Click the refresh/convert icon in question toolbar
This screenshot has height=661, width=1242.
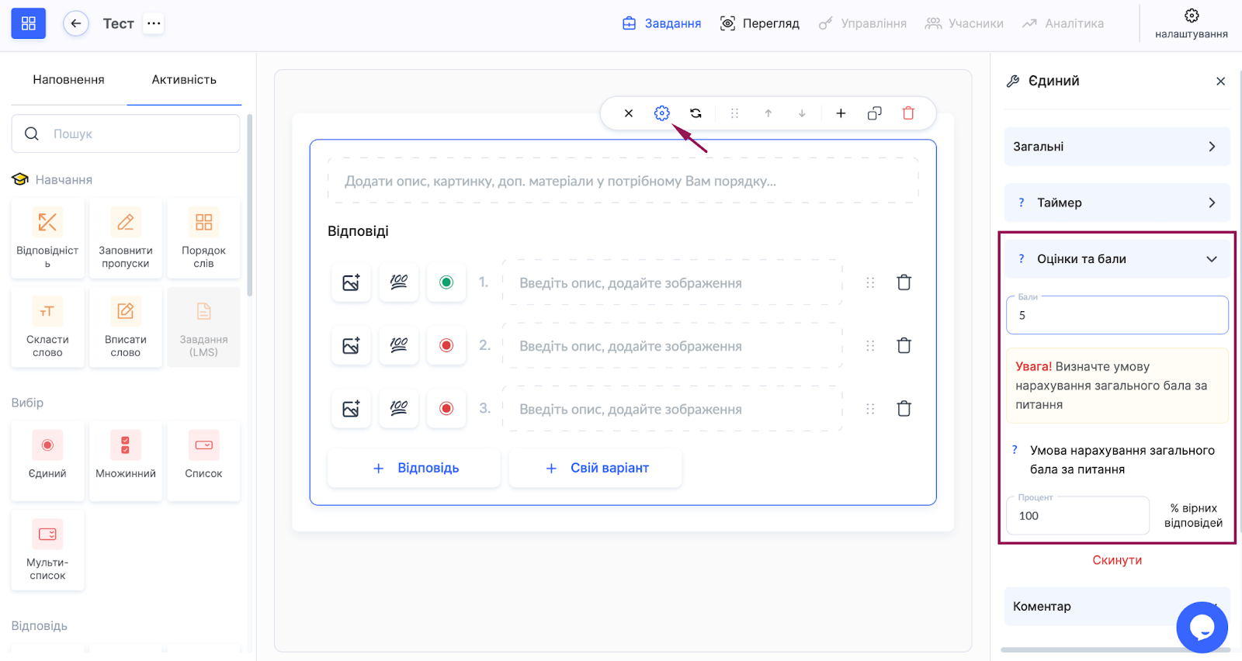(696, 113)
